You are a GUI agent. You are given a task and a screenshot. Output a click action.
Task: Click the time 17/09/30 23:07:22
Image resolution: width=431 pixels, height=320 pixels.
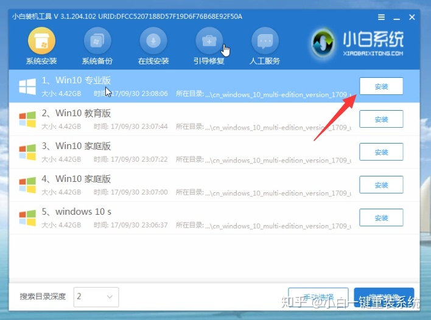pos(139,159)
